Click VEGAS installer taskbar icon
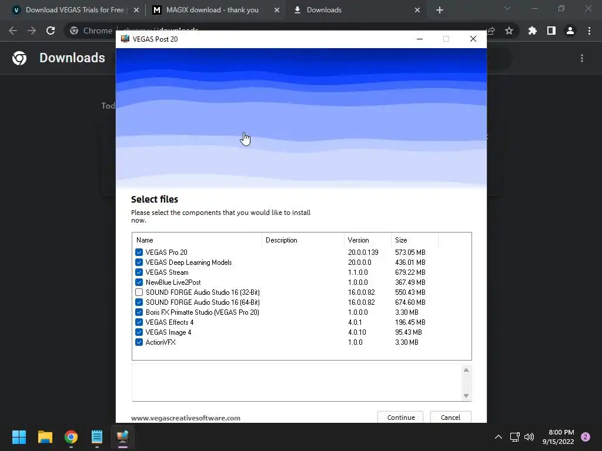The width and height of the screenshot is (602, 451). [x=122, y=437]
